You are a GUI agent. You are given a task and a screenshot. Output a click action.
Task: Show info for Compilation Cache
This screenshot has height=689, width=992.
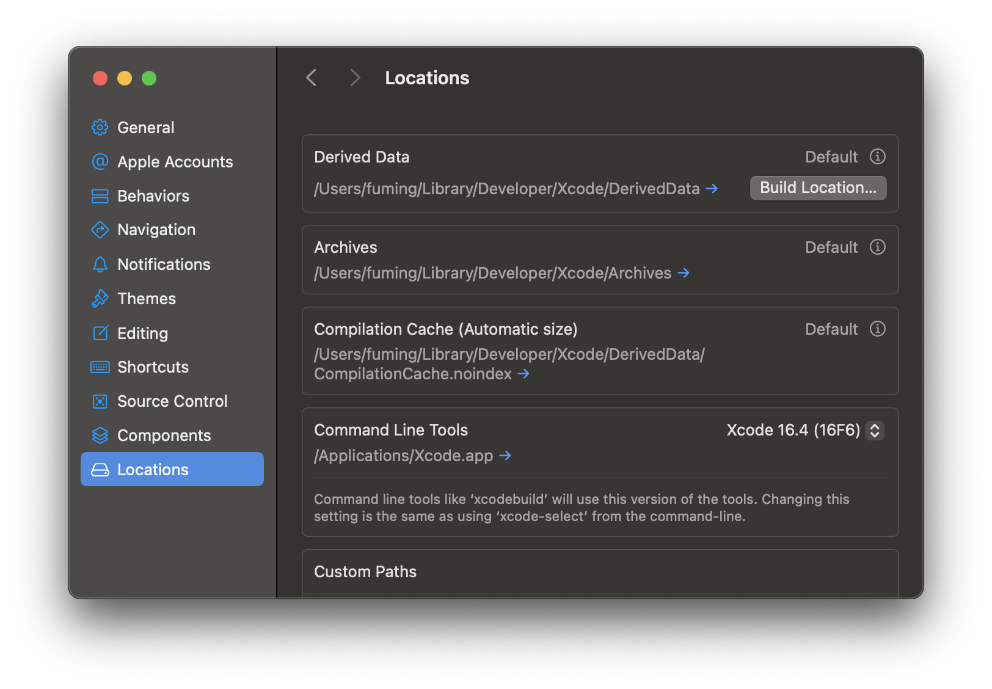(x=878, y=329)
